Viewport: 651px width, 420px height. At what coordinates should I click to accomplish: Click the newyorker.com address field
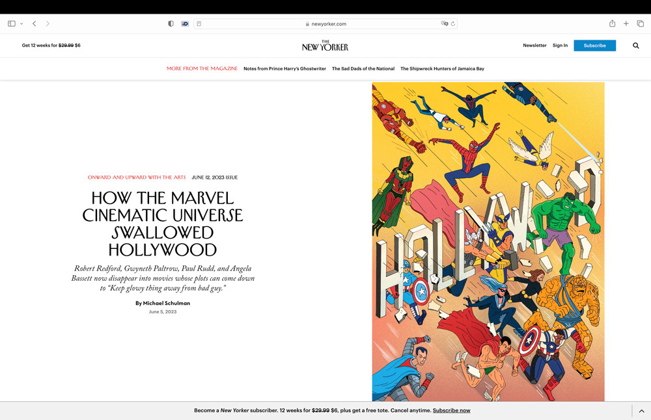tap(325, 23)
